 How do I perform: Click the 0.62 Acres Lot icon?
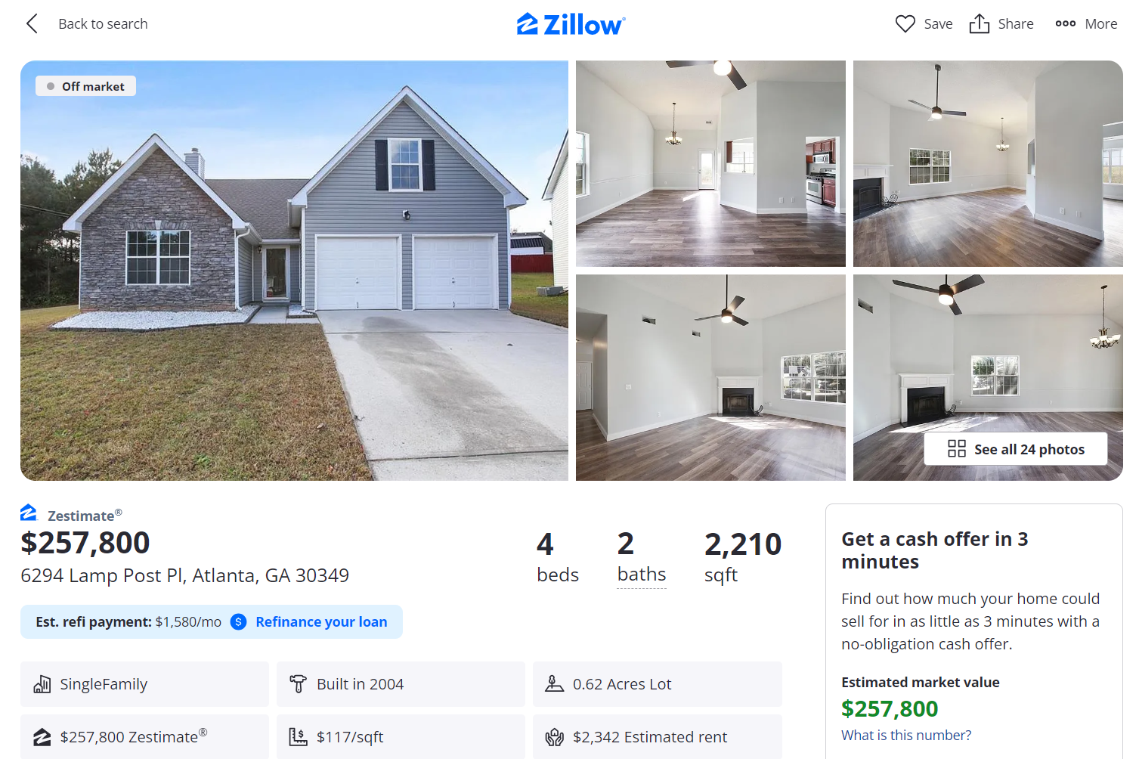[554, 684]
